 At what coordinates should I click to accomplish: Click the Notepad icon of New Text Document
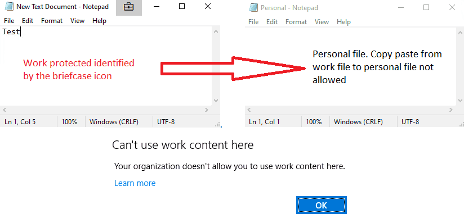9,7
